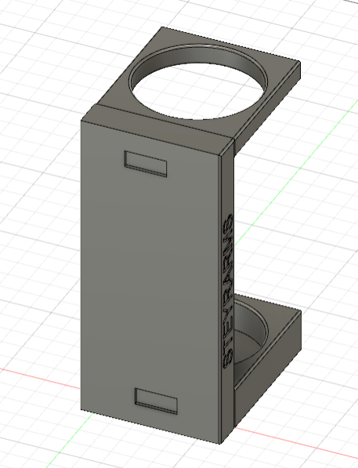Click the red axis line left of the model

tap(40, 379)
